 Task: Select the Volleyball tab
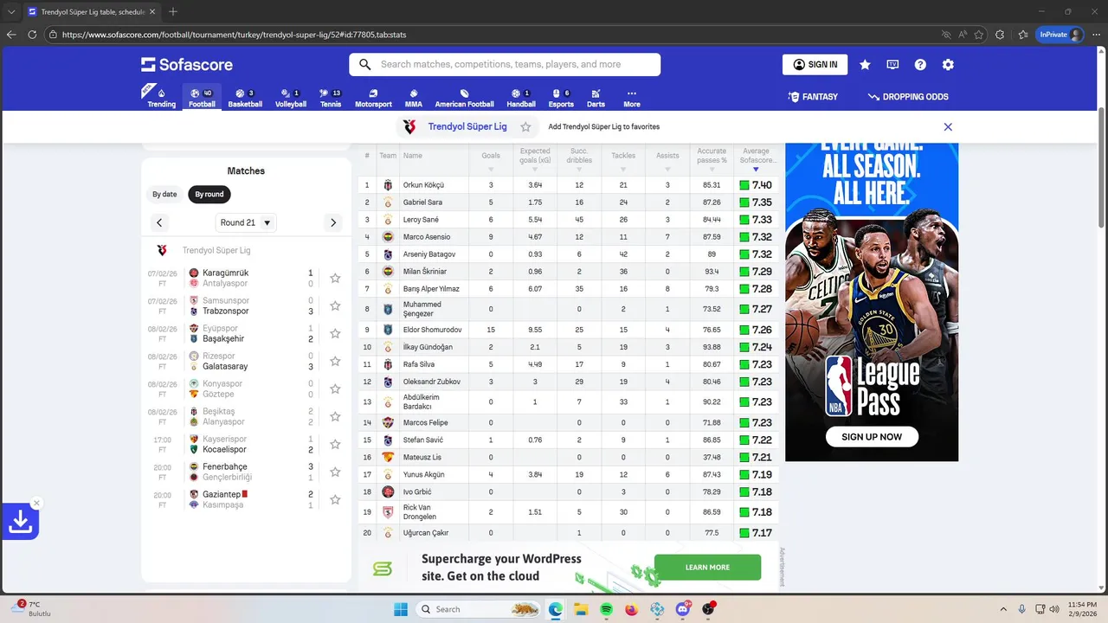pos(291,98)
